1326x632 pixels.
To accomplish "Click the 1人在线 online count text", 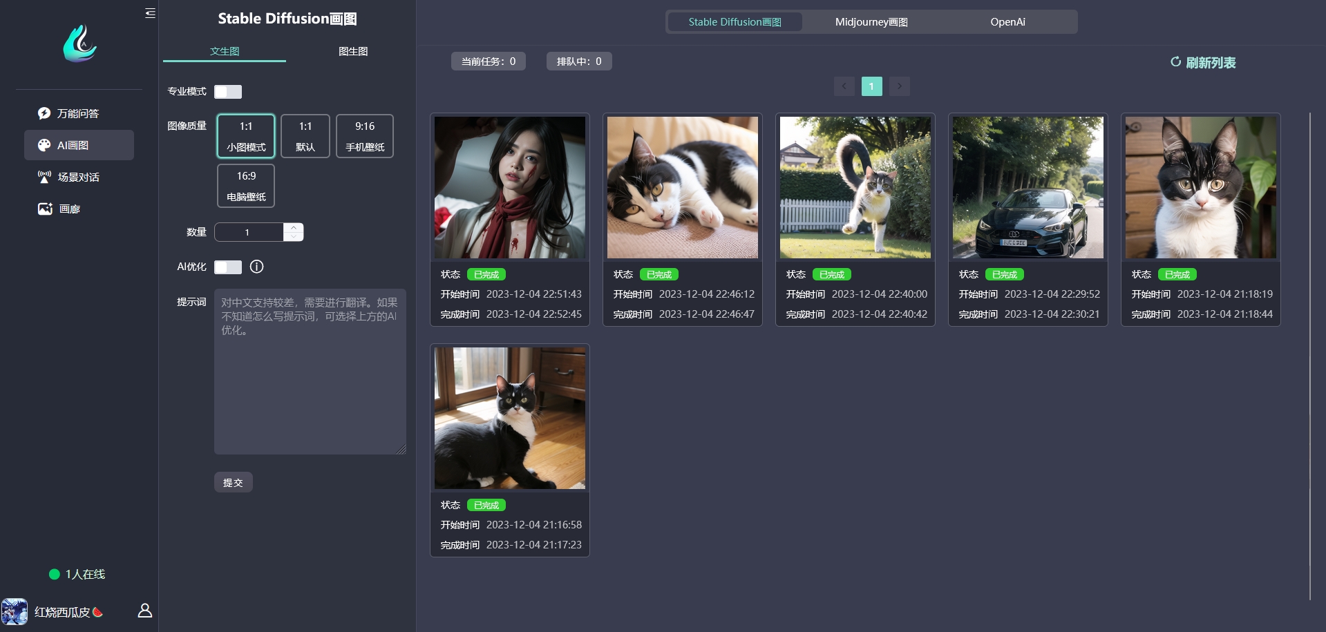I will [86, 574].
